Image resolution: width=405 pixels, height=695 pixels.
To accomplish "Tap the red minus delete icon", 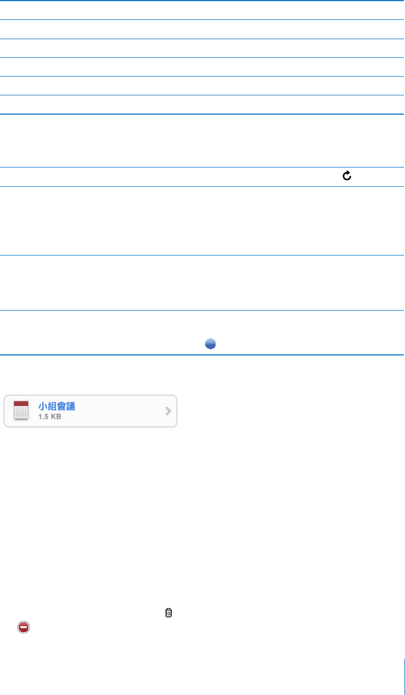I will coord(23,627).
